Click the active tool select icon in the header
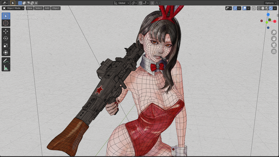The height and width of the screenshot is (157, 279). pos(13,3)
